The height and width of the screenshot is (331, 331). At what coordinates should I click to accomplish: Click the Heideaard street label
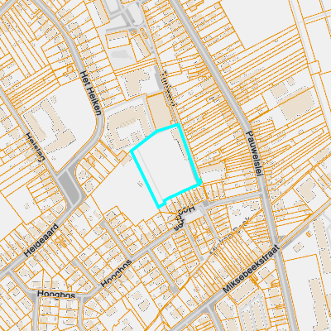41,240
